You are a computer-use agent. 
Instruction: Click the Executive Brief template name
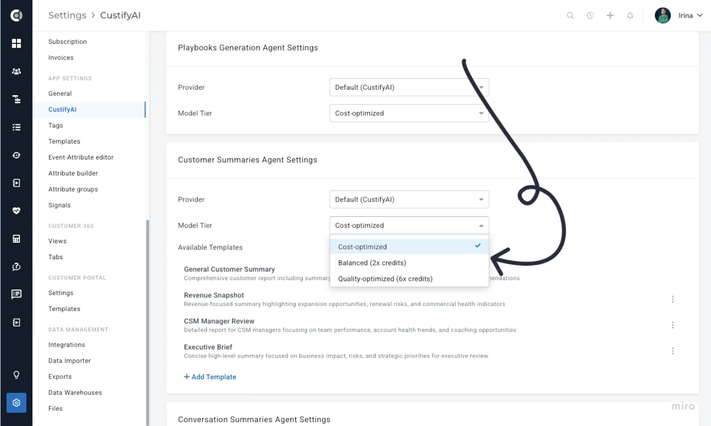coord(208,347)
